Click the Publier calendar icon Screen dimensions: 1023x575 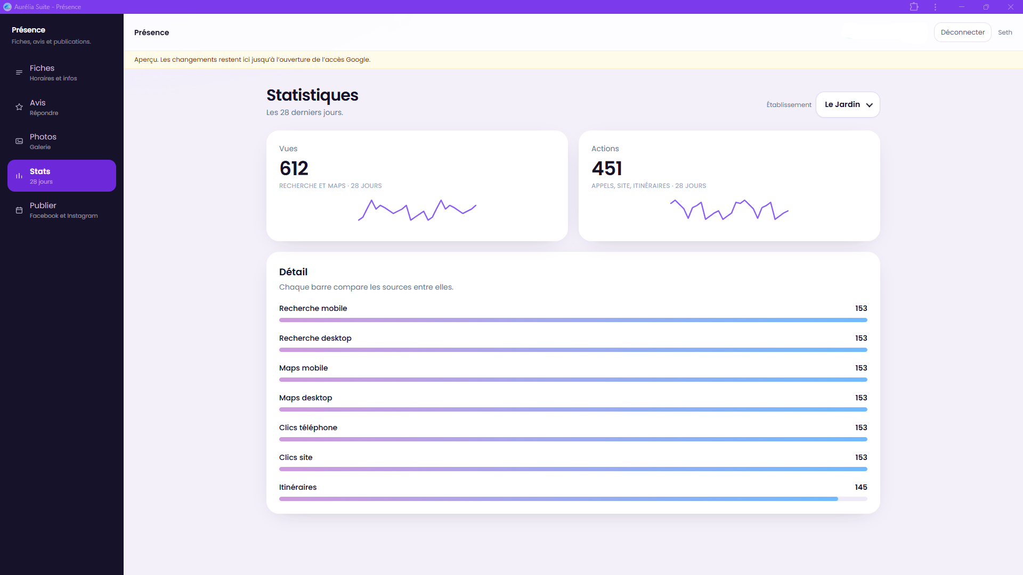pos(19,210)
